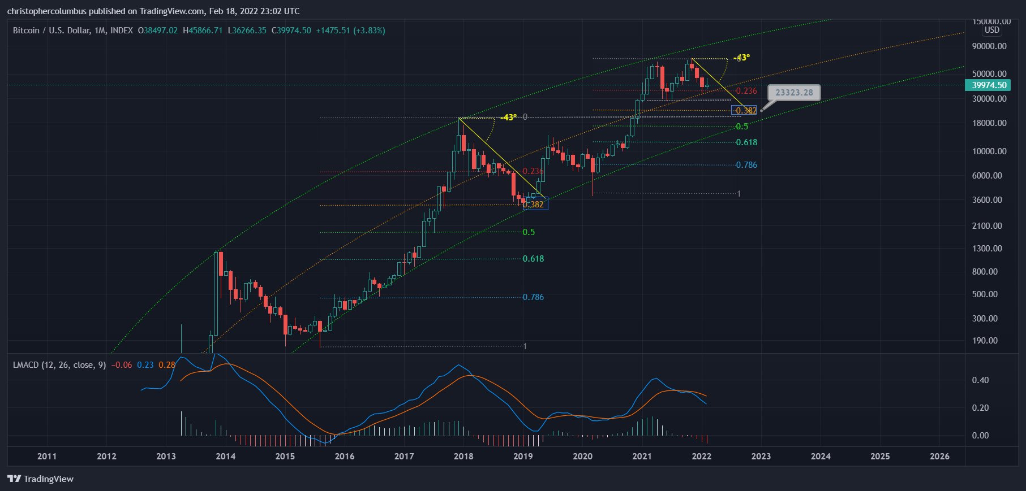The width and height of the screenshot is (1026, 491).
Task: Click the blue 0.23 LMACD value
Action: [x=145, y=365]
